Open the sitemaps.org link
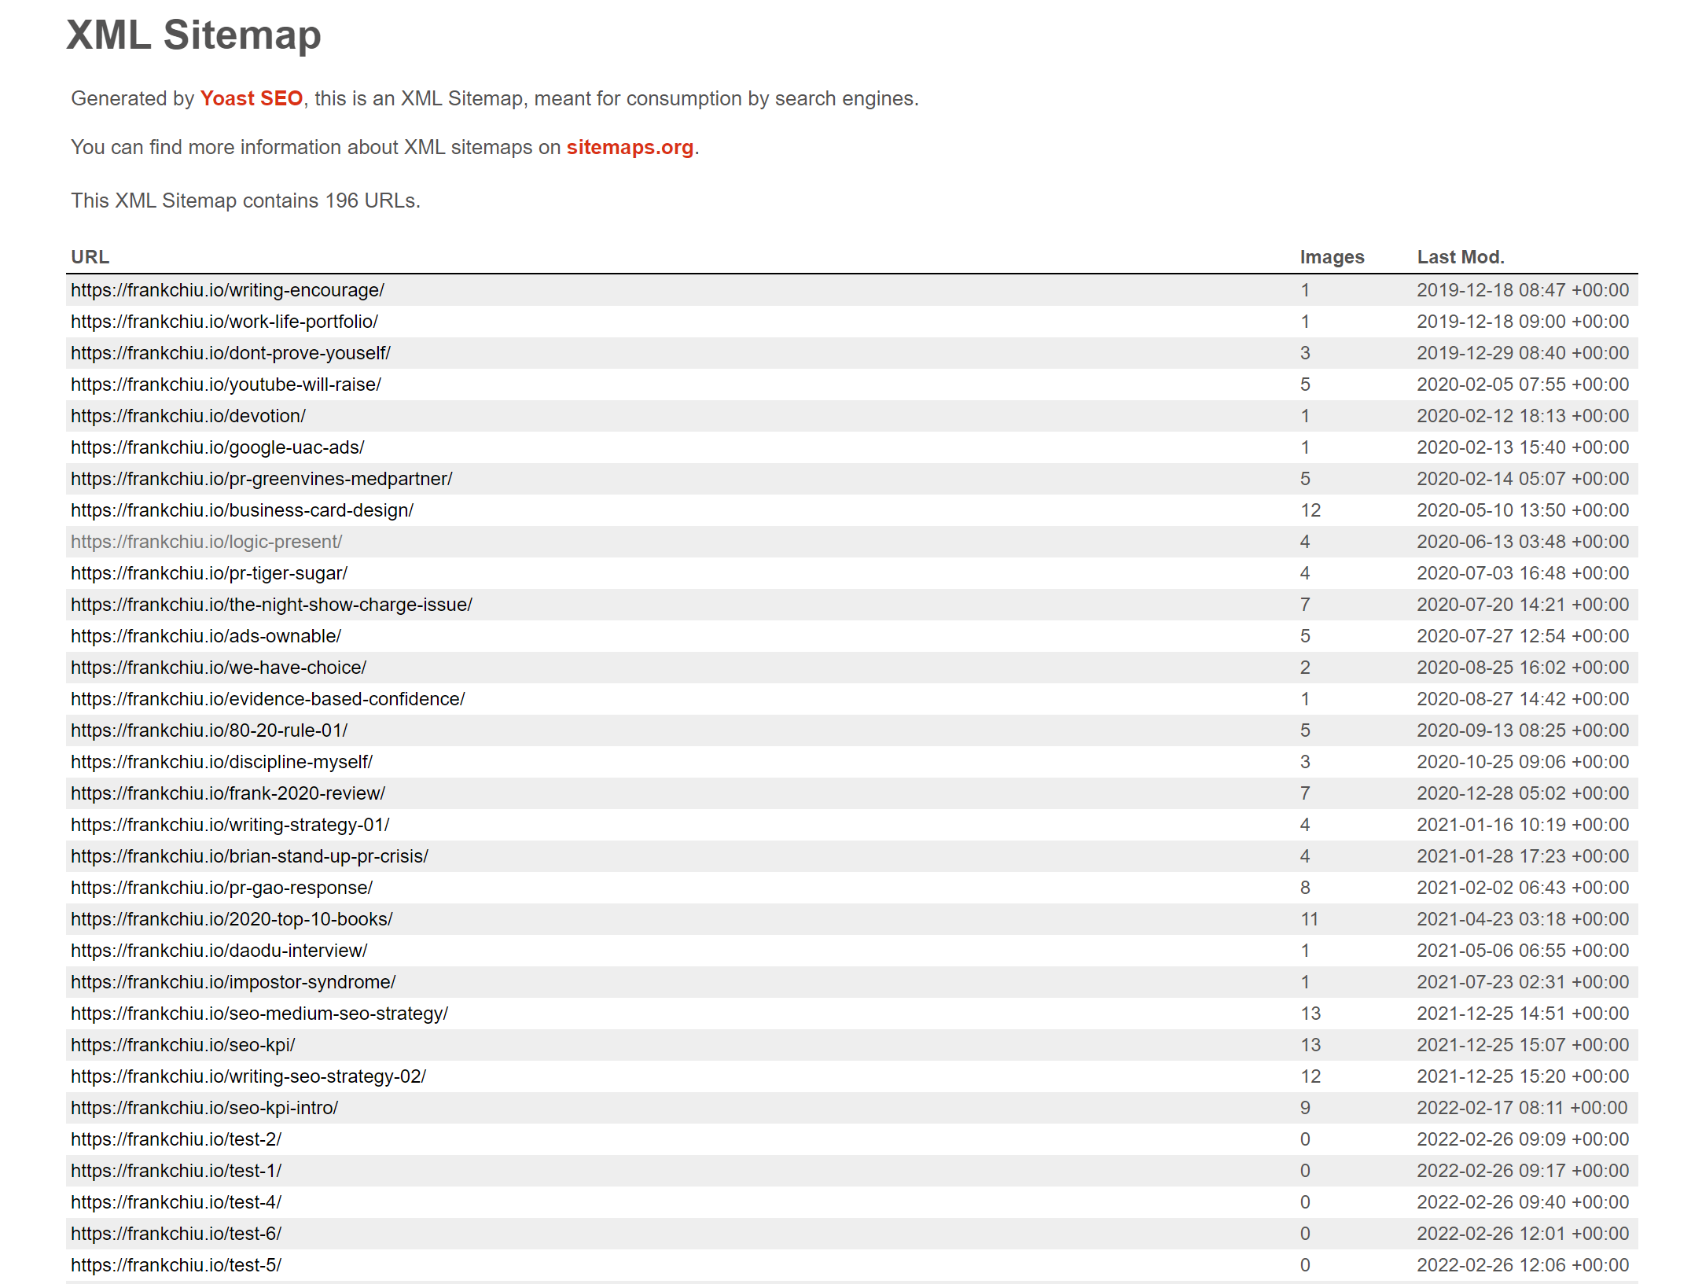This screenshot has width=1702, height=1284. pyautogui.click(x=630, y=147)
